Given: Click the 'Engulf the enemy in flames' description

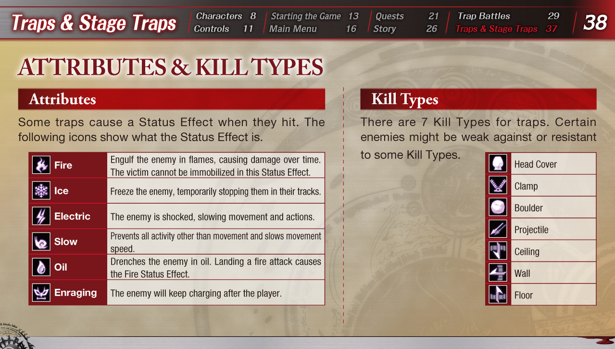Looking at the screenshot, I should (215, 165).
